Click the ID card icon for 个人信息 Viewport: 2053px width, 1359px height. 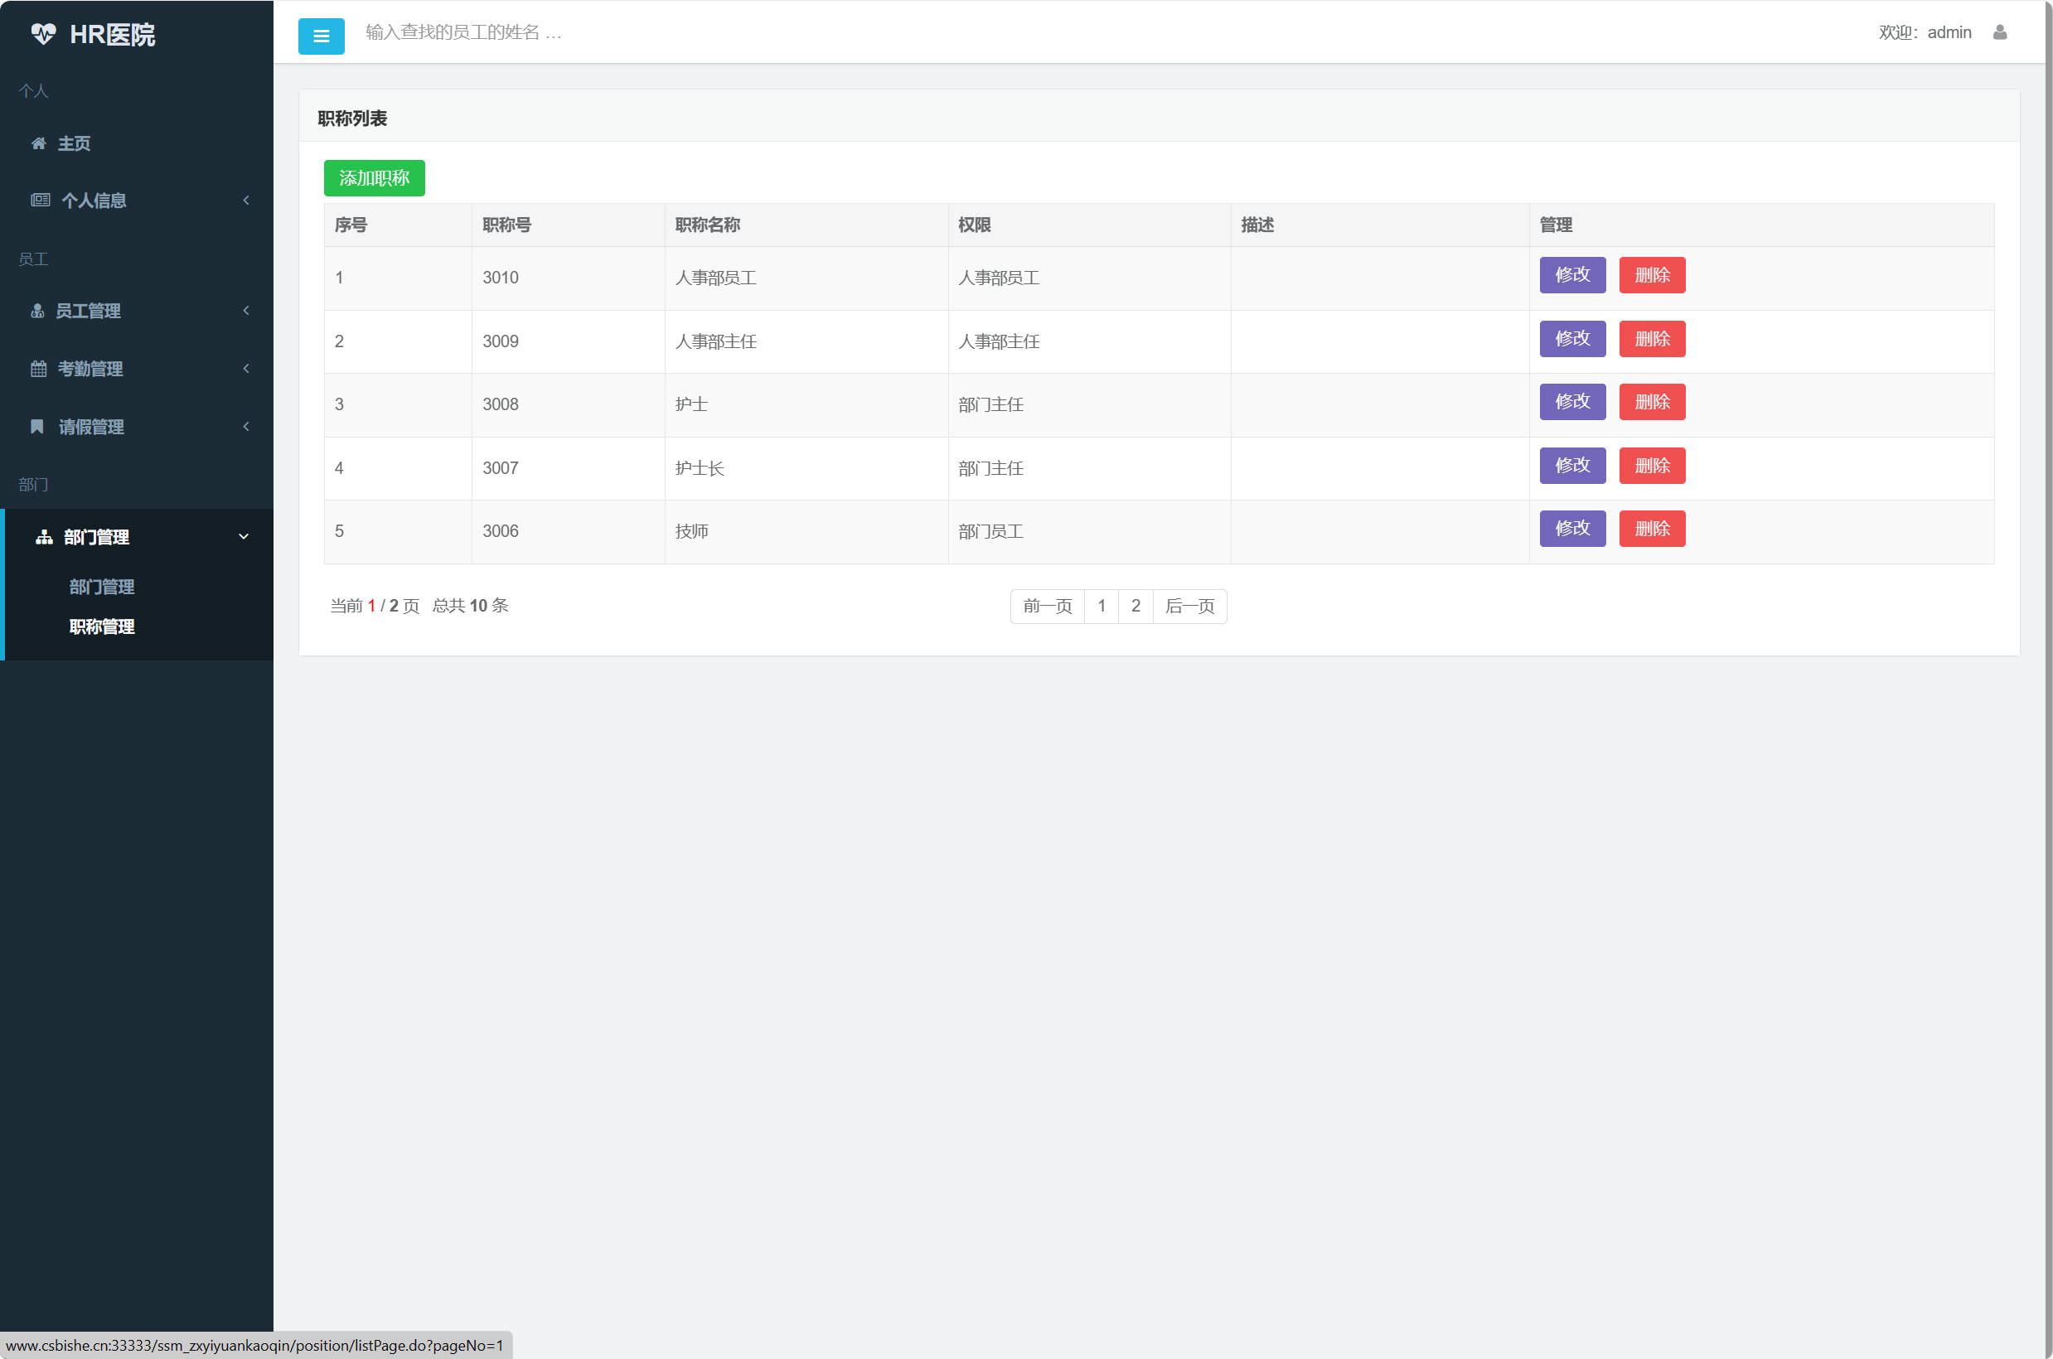click(x=40, y=201)
